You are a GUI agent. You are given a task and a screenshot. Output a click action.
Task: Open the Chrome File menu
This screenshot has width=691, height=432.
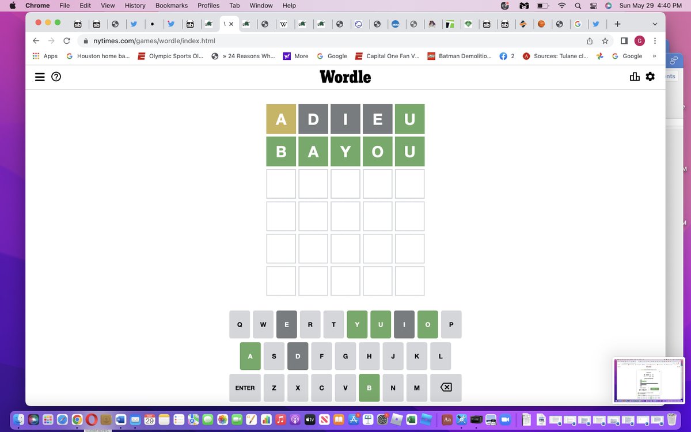64,6
